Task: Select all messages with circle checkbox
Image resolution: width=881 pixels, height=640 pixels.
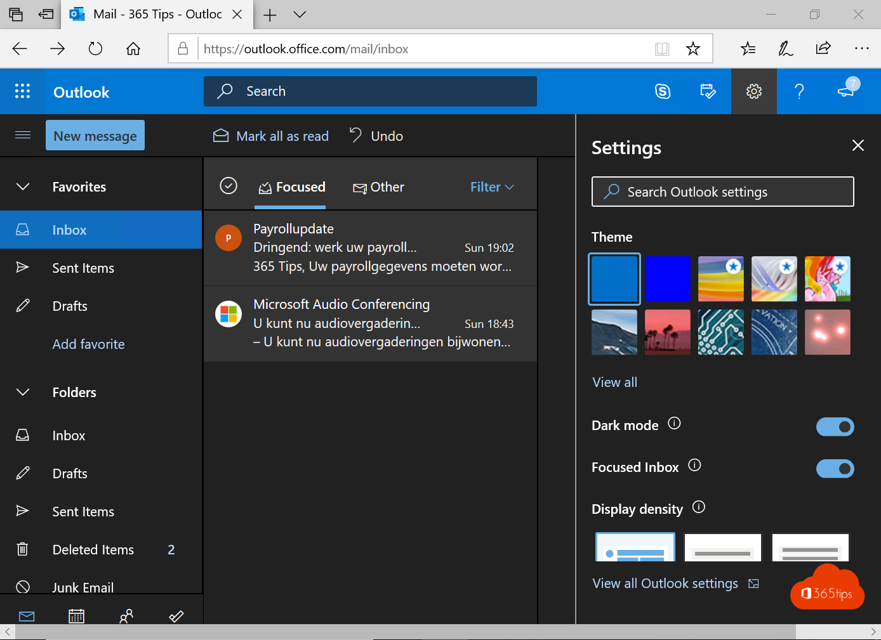Action: click(x=229, y=185)
